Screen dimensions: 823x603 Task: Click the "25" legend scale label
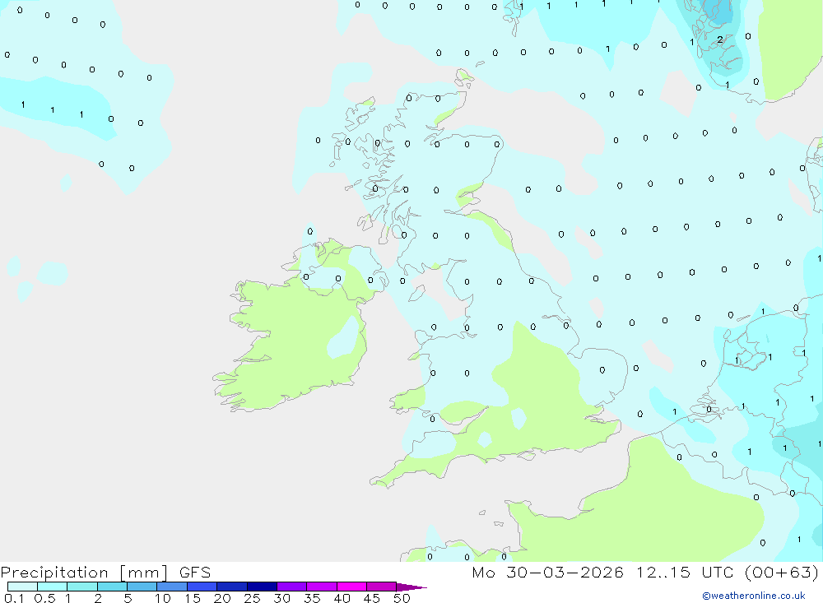click(252, 598)
